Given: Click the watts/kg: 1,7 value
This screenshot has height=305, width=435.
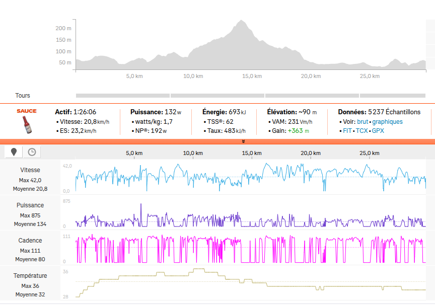Looking at the screenshot, I should click(154, 122).
